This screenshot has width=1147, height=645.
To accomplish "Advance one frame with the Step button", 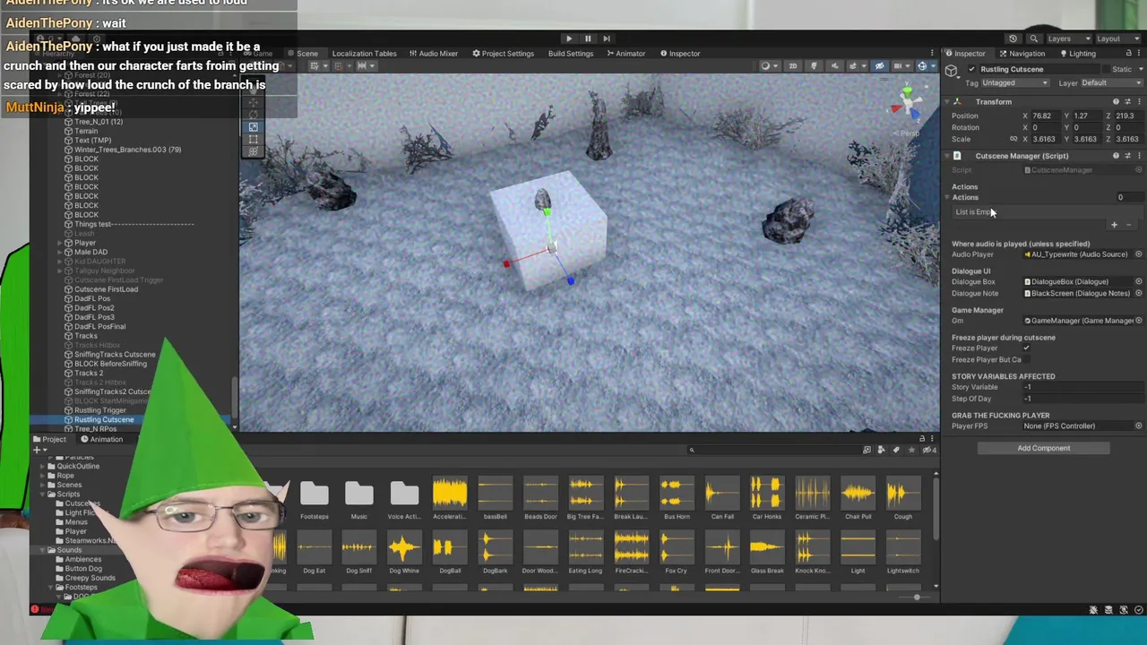I will coord(607,39).
